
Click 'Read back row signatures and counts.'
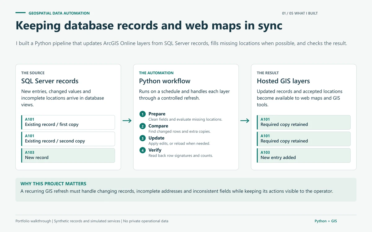coord(181,156)
